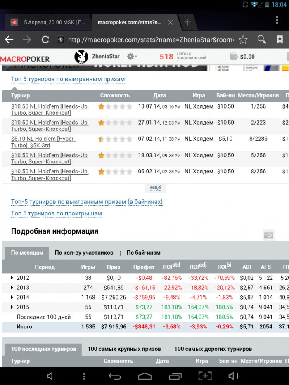Reload the page with refresh icon
Screen dimensions: 289x385
pyautogui.click(x=45, y=40)
